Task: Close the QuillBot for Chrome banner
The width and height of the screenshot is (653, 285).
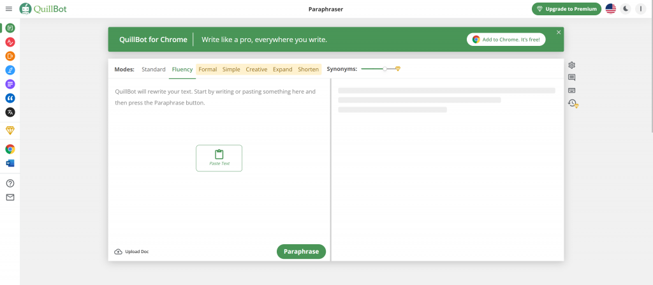Action: (x=559, y=32)
